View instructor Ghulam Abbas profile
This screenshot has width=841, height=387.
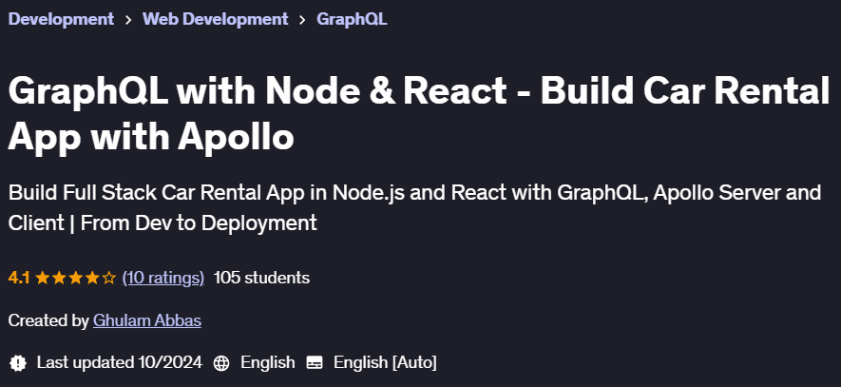[x=147, y=320]
